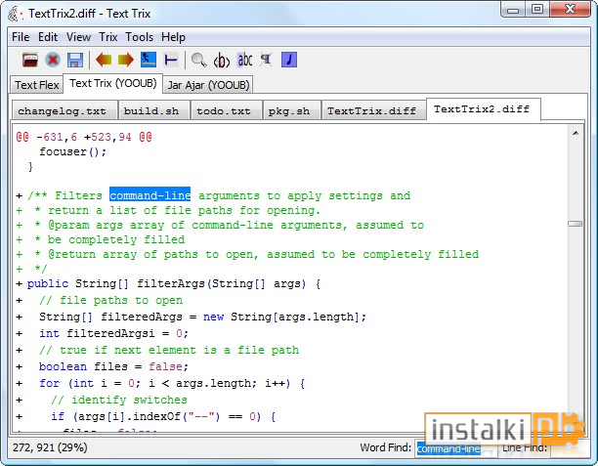Click the '* be completely filled' comment line
Image resolution: width=598 pixels, height=466 pixels.
click(x=109, y=239)
